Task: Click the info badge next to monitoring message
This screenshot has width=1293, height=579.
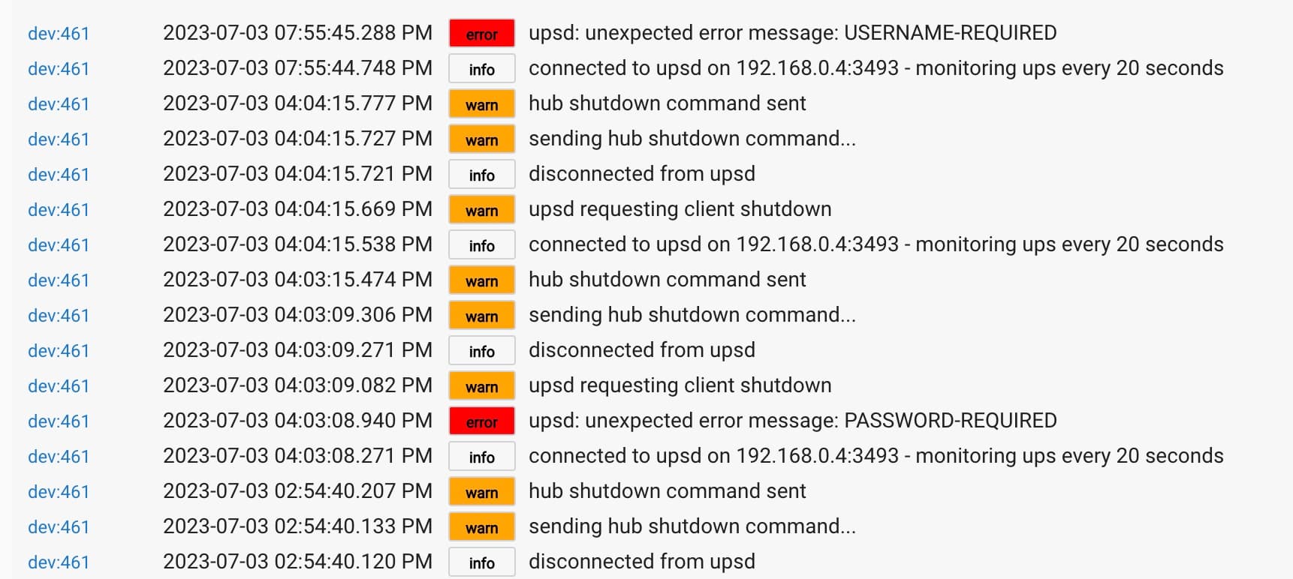Action: coord(481,69)
